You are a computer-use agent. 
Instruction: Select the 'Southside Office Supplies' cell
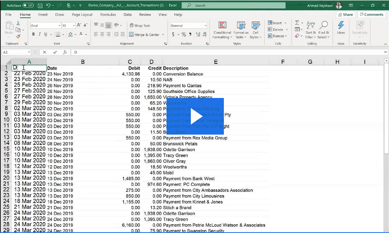coord(216,92)
